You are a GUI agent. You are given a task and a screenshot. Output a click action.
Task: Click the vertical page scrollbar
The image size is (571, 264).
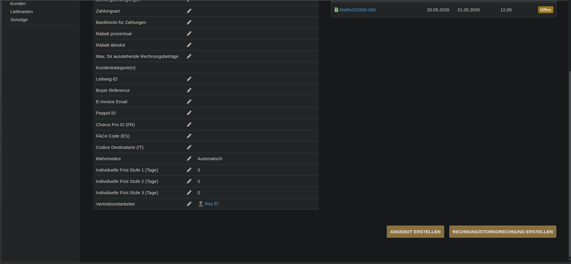pos(570,163)
